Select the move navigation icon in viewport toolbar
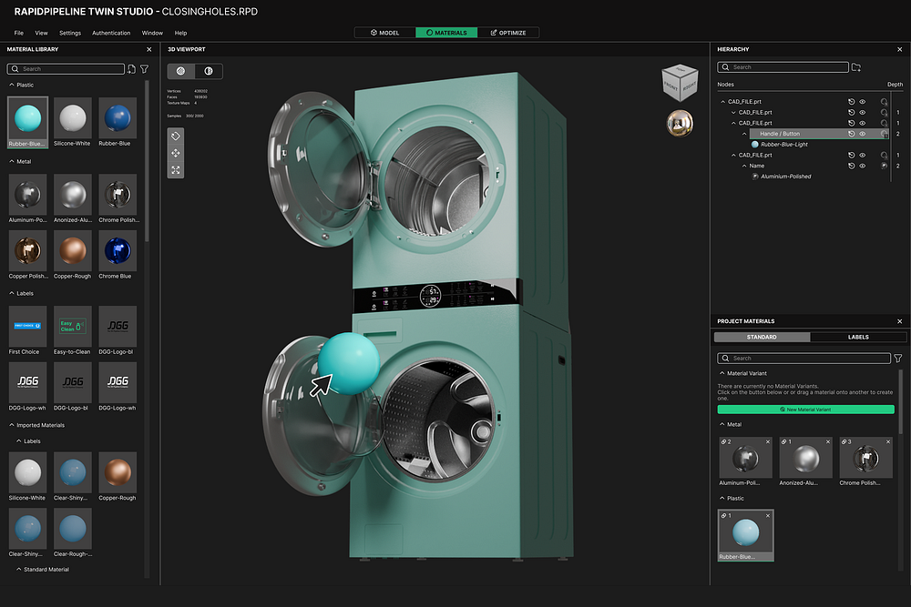The image size is (911, 607). coord(175,153)
